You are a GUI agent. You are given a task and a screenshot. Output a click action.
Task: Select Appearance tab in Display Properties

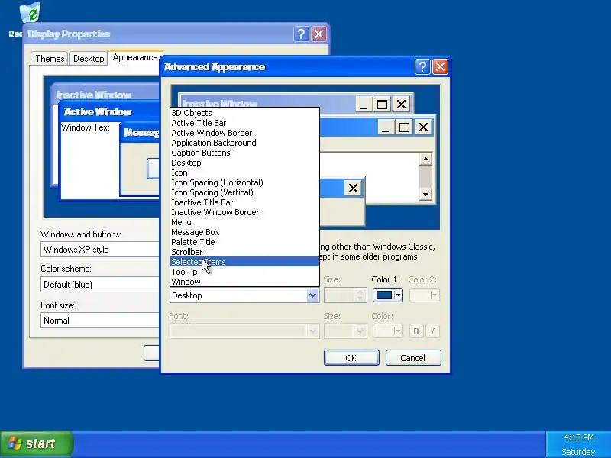click(x=135, y=58)
